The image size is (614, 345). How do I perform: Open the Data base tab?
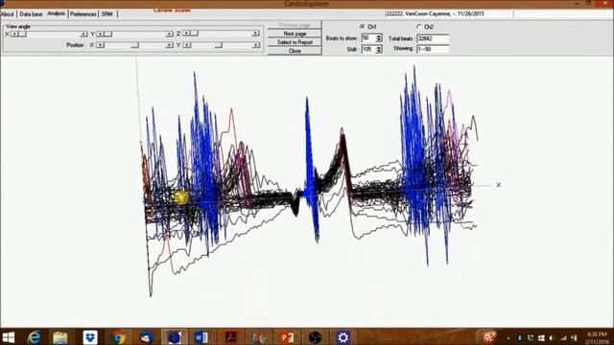click(31, 14)
